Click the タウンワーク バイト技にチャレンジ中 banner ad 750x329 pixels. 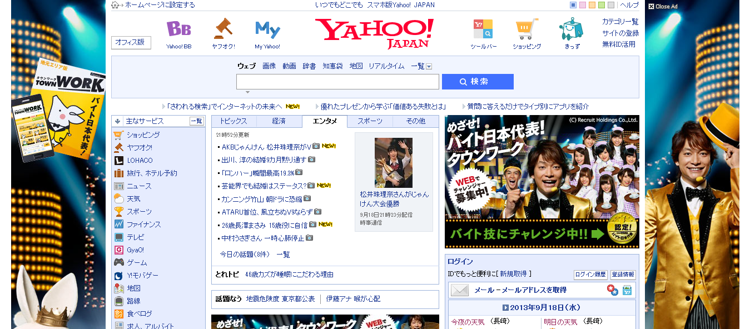click(x=542, y=182)
